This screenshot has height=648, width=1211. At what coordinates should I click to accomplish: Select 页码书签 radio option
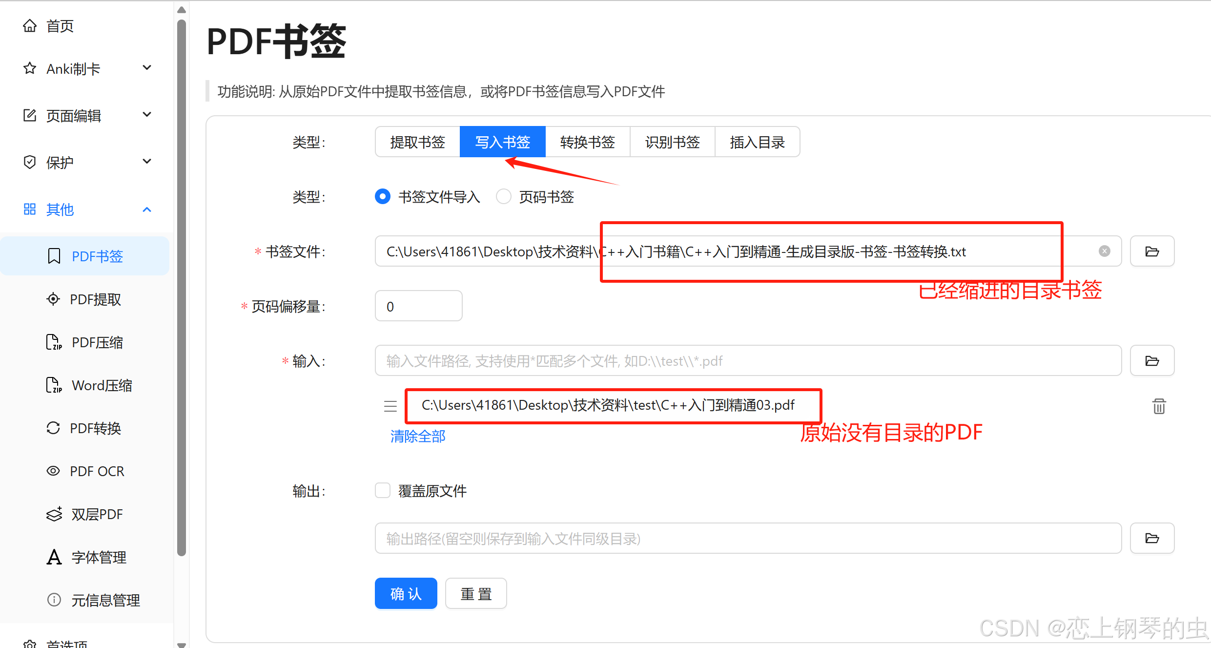(x=503, y=197)
